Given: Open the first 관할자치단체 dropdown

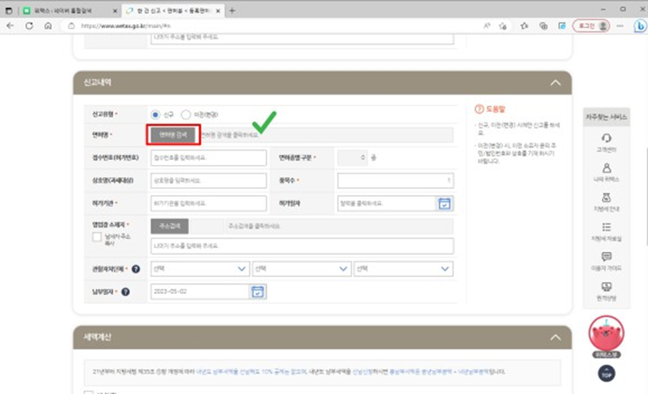Looking at the screenshot, I should pyautogui.click(x=199, y=269).
